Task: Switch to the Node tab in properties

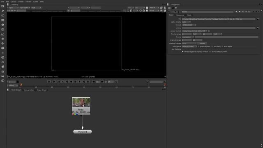Action: coord(189,15)
